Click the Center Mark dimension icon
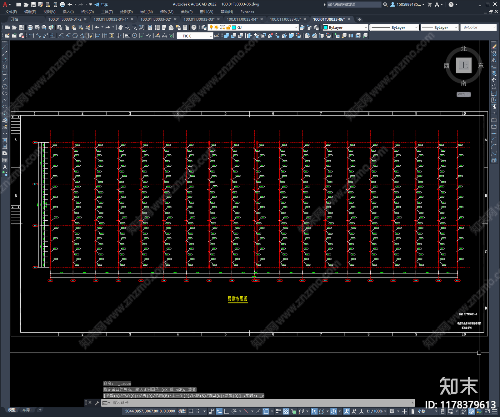 (135, 36)
